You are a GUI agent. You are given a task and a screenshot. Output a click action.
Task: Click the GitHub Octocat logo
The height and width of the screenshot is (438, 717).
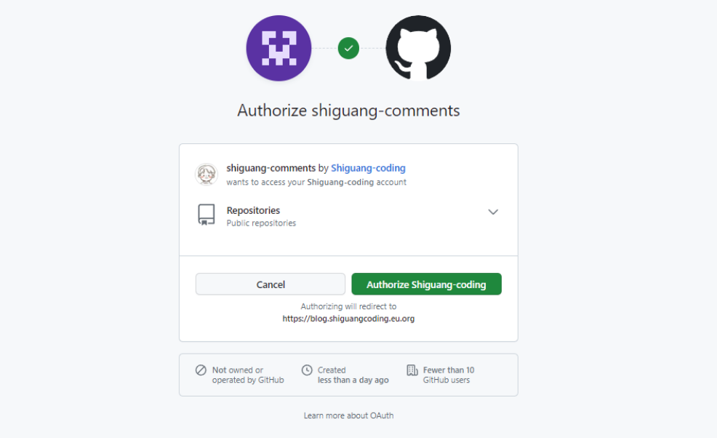pyautogui.click(x=418, y=48)
